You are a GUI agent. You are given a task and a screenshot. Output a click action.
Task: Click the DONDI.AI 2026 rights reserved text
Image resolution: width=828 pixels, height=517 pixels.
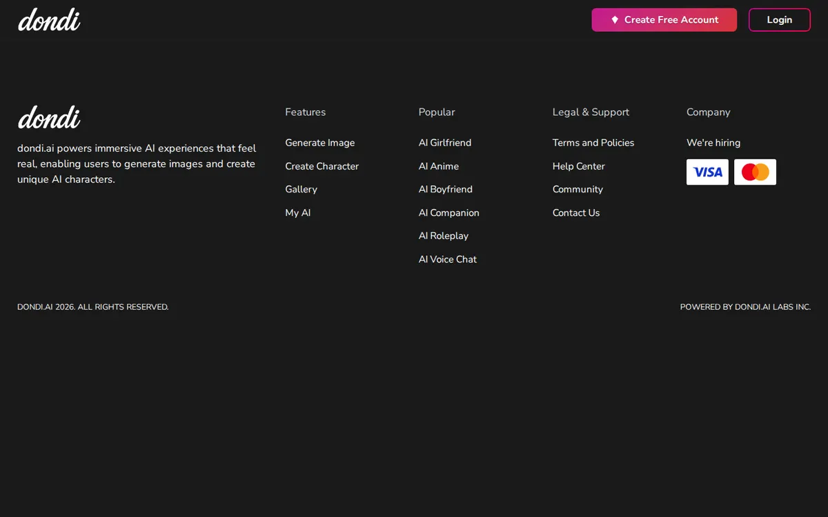pyautogui.click(x=93, y=307)
